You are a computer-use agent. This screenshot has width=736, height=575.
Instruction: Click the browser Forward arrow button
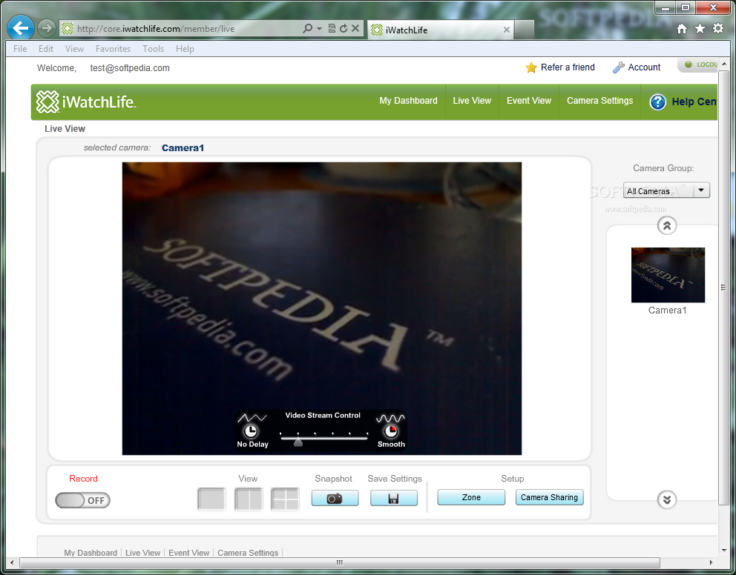[46, 29]
